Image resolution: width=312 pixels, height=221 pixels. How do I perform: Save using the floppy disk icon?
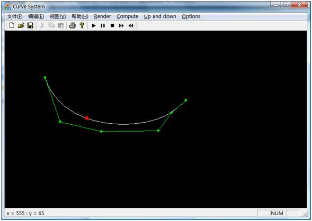coord(30,25)
